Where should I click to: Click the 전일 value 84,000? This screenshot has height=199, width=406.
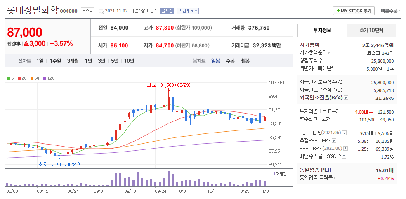119,28
